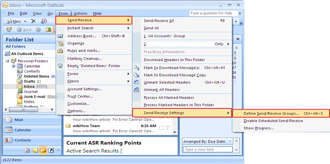Collapse the Personal Folders tree node

pyautogui.click(x=8, y=61)
